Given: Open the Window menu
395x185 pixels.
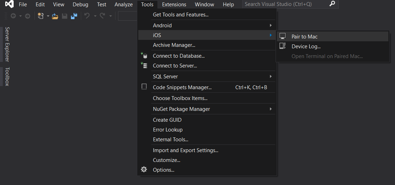Looking at the screenshot, I should click(x=204, y=5).
